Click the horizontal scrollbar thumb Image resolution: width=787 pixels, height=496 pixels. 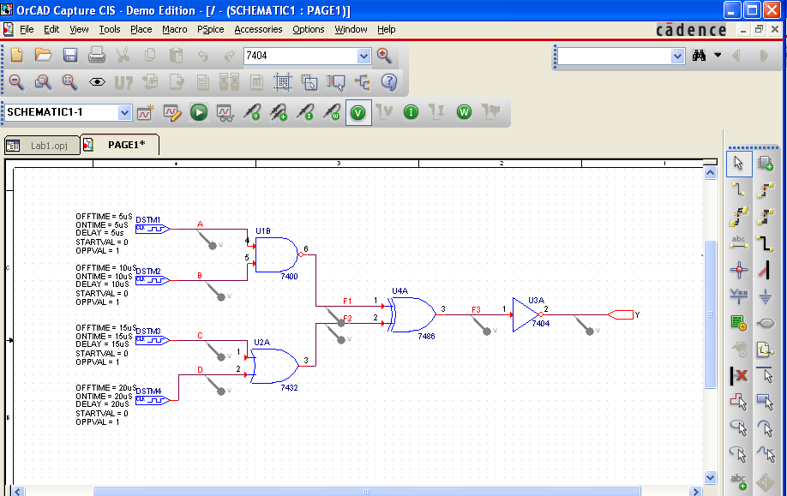pos(367,492)
